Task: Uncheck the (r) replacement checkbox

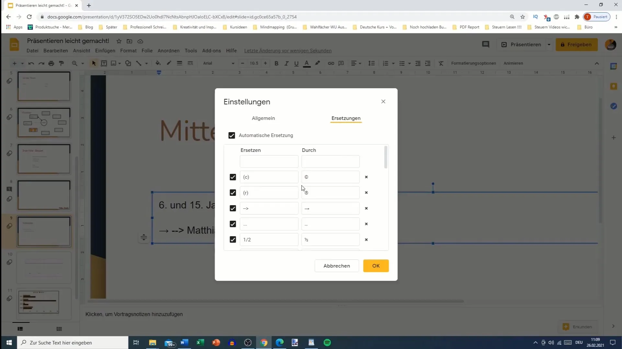Action: pyautogui.click(x=233, y=193)
